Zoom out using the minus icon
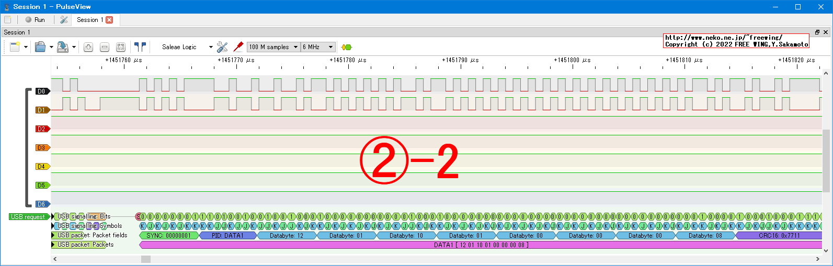The height and width of the screenshot is (266, 833). (105, 47)
